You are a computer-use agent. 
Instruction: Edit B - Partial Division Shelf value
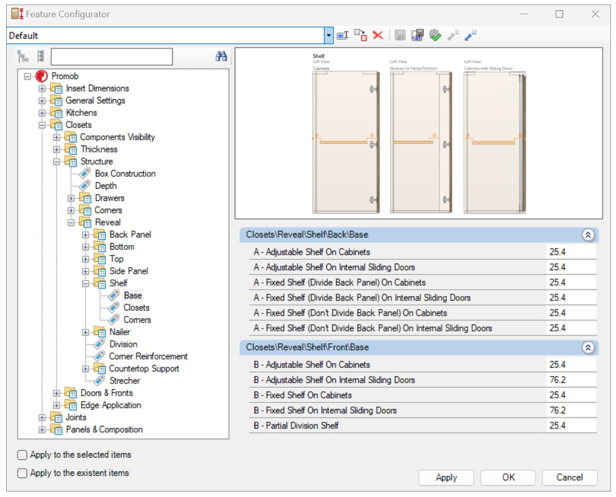pos(571,425)
